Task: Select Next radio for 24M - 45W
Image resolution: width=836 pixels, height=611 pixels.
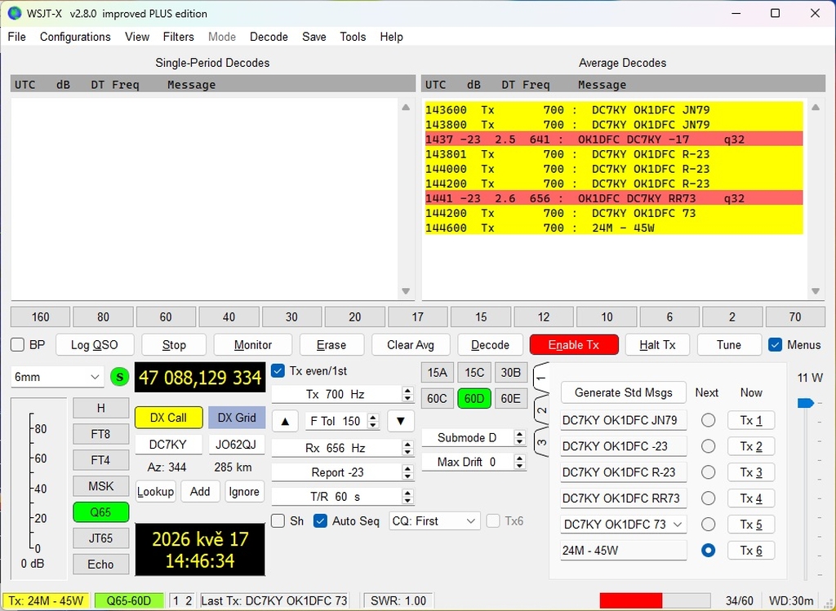Action: [708, 551]
